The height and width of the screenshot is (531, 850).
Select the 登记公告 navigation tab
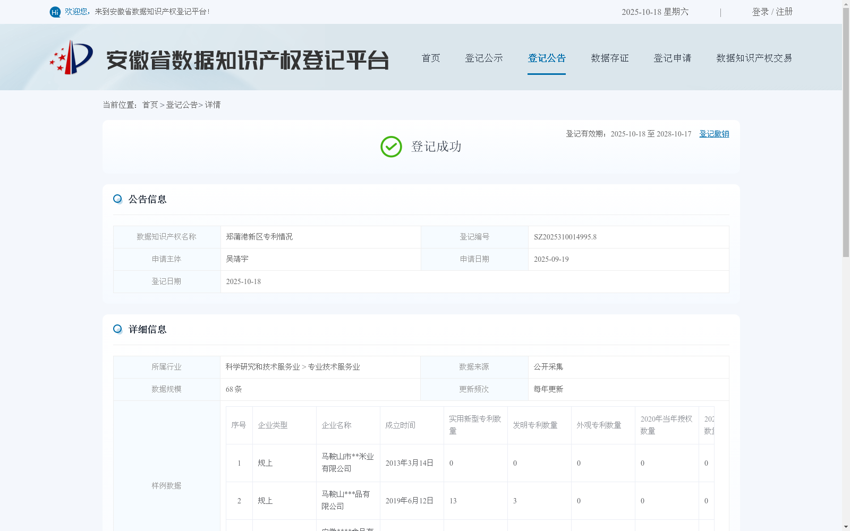(x=547, y=58)
